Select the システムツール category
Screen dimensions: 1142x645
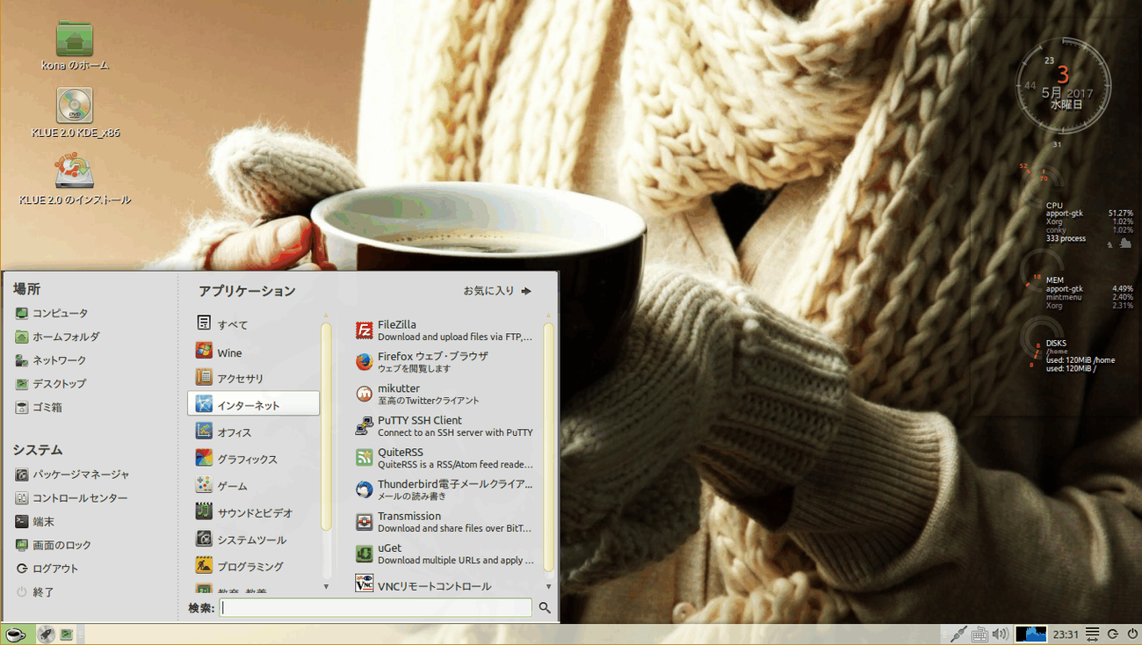[x=254, y=540]
